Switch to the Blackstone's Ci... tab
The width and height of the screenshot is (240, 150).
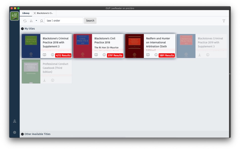point(45,13)
